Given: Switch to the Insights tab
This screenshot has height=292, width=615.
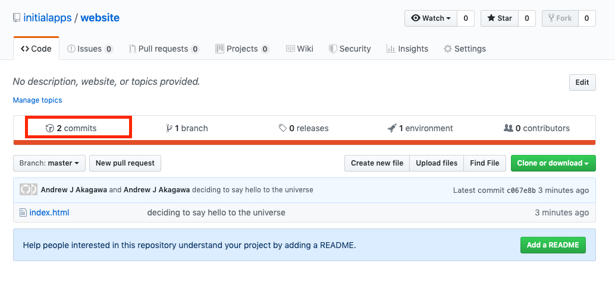Looking at the screenshot, I should tap(407, 49).
